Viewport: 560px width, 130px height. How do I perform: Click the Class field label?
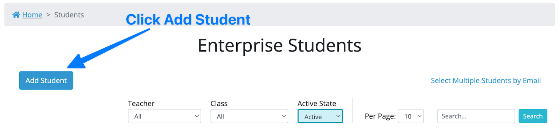[219, 104]
